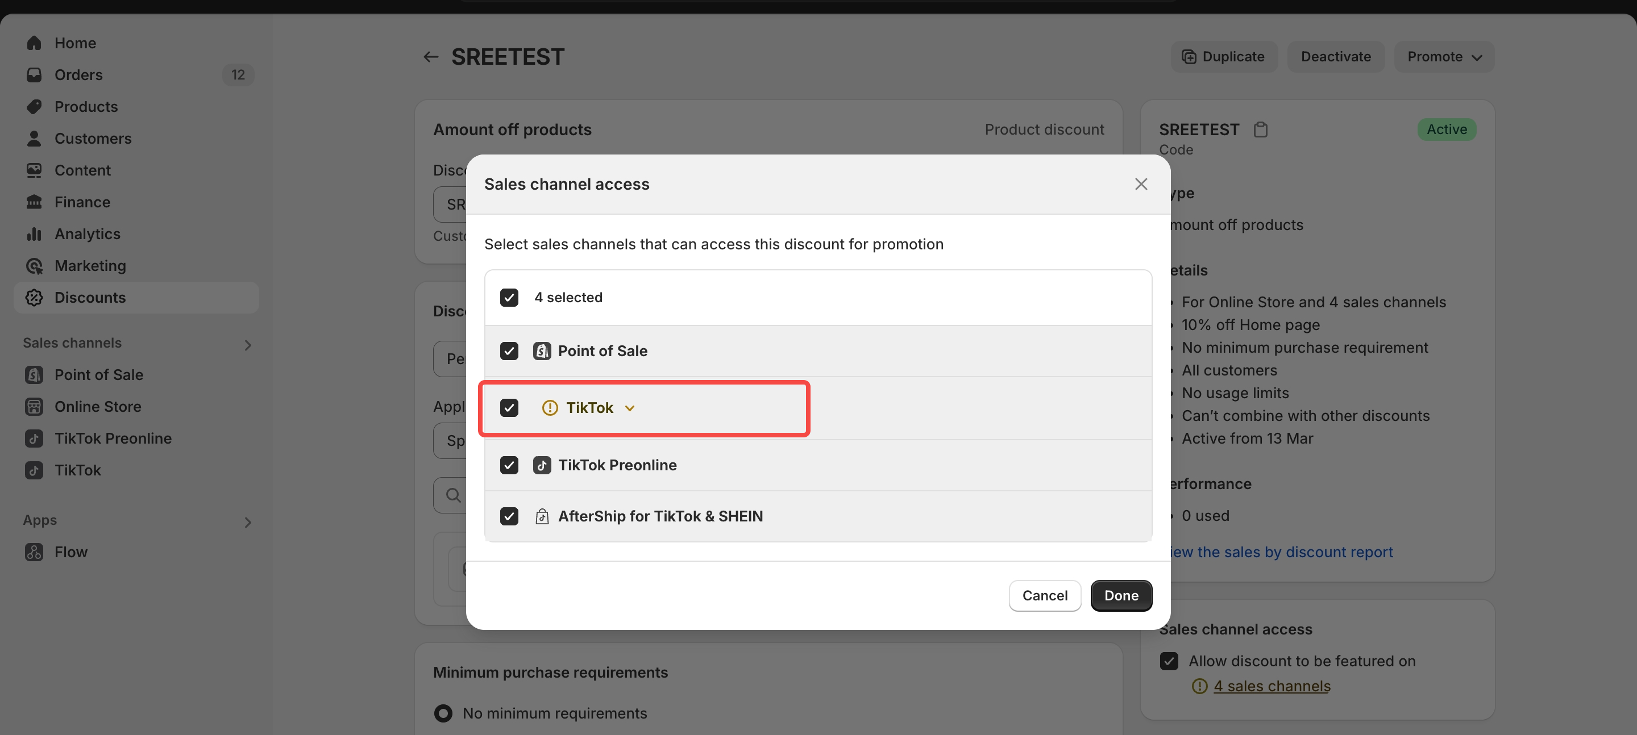Click the TikTok warning icon in dialog
The width and height of the screenshot is (1637, 735).
point(549,408)
